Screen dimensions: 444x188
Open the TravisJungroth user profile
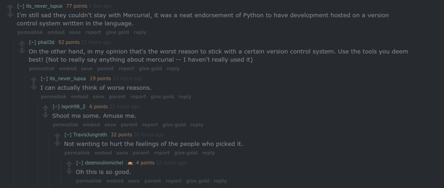90,135
